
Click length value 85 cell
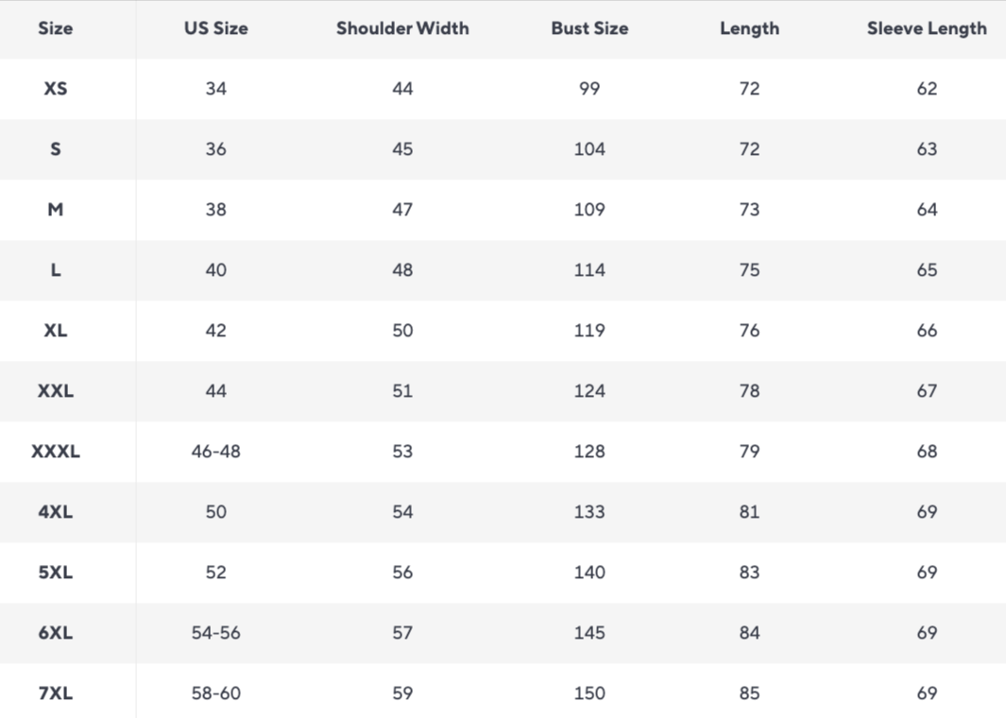749,693
